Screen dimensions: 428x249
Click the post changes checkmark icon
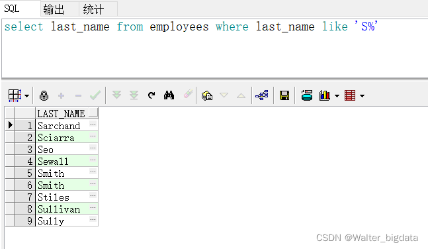click(x=95, y=95)
